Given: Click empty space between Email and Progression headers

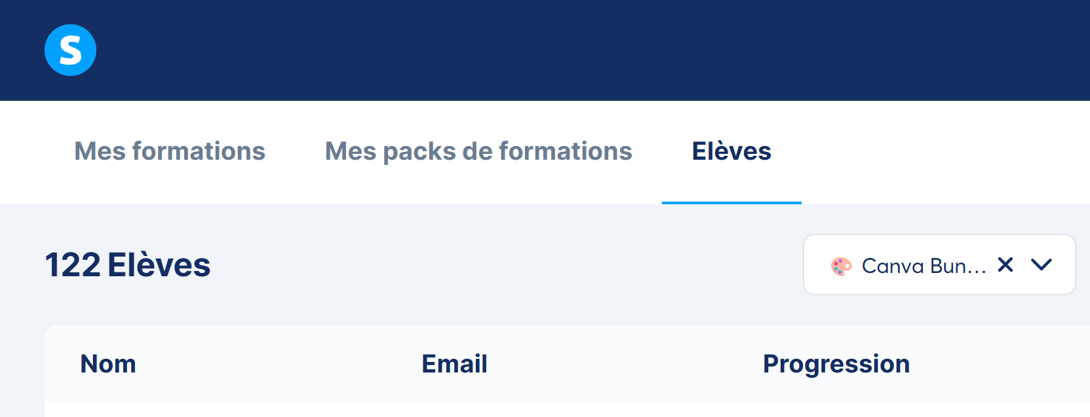Looking at the screenshot, I should tap(623, 364).
